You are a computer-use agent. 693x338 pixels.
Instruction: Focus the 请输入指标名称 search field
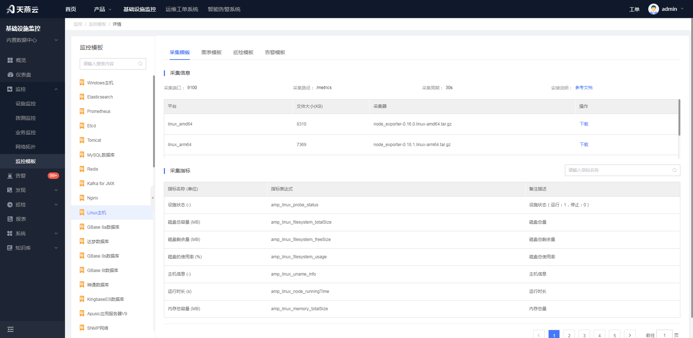622,170
